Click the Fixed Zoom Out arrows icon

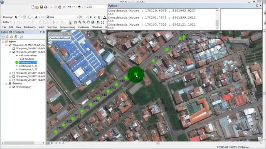click(103, 22)
